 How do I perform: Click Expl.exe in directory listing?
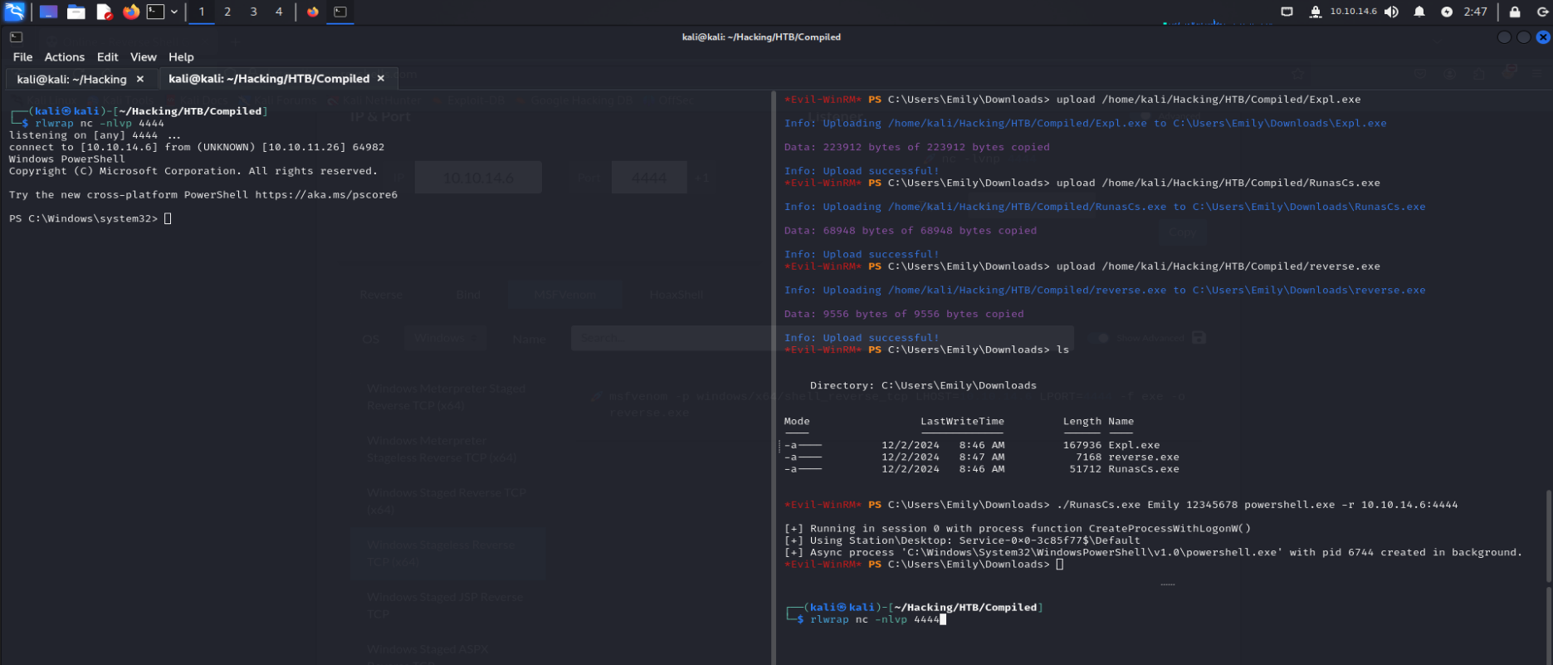point(1134,445)
